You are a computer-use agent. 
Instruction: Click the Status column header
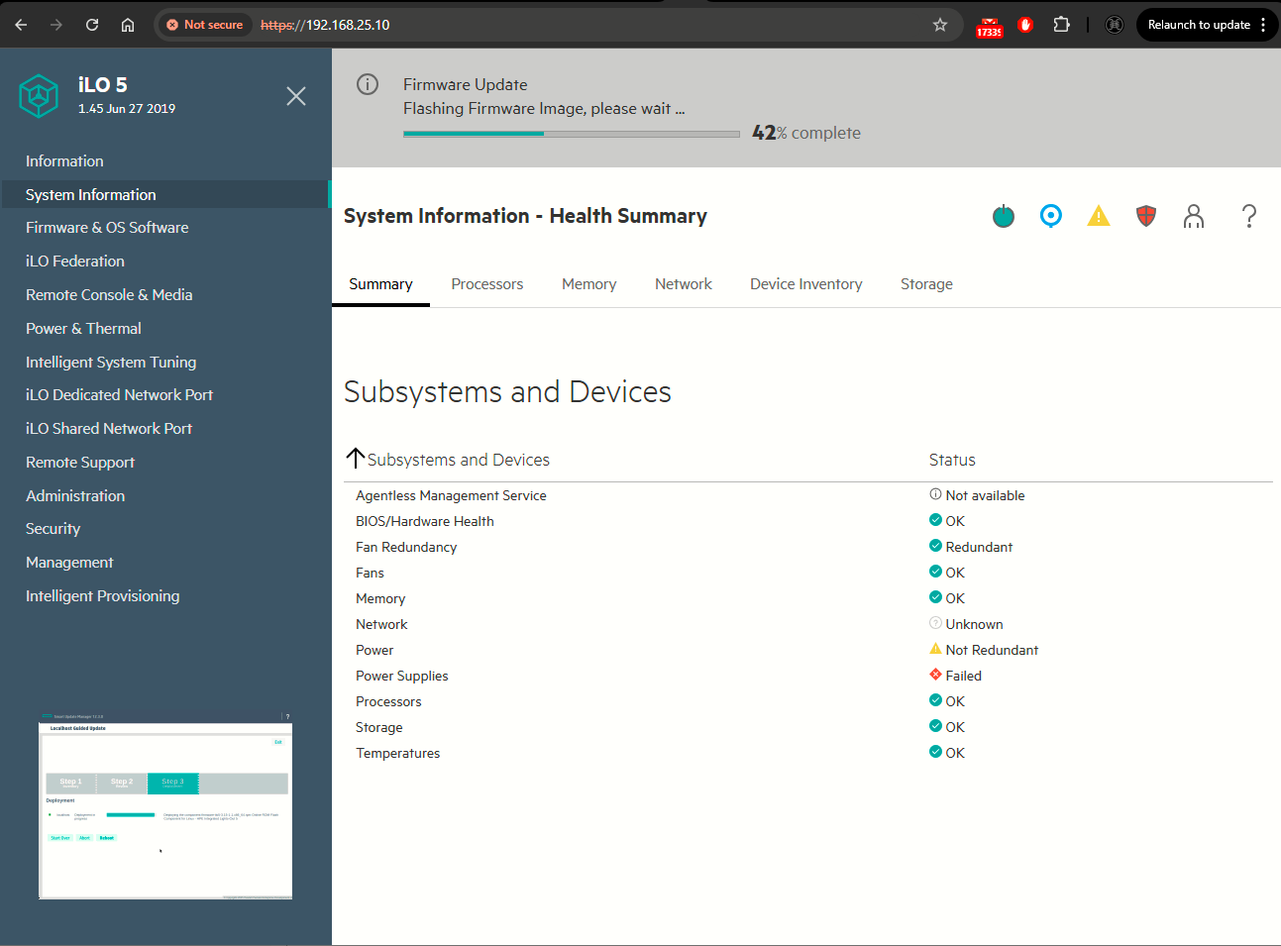952,460
